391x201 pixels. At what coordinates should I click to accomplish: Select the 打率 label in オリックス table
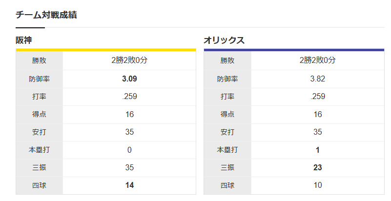227,97
